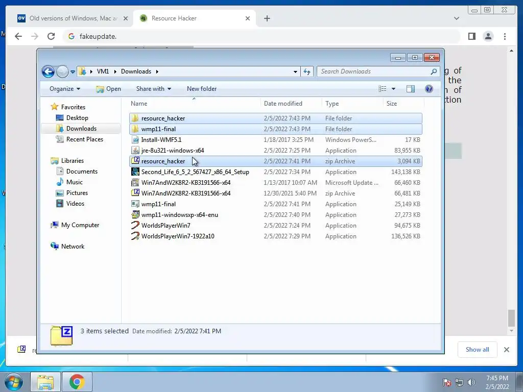
Task: Open Chrome tab search chevron
Action: point(456,18)
